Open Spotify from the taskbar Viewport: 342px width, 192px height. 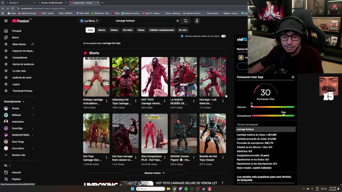click(x=186, y=189)
